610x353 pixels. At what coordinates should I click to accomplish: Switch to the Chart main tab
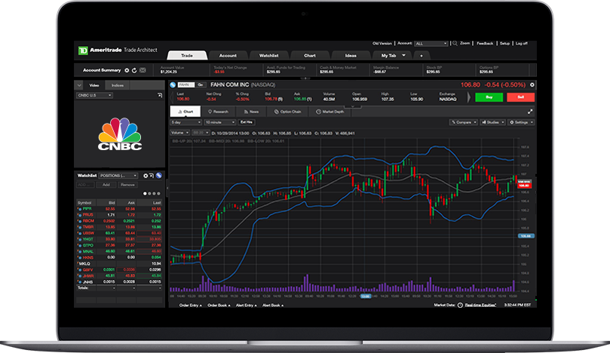[x=310, y=56]
